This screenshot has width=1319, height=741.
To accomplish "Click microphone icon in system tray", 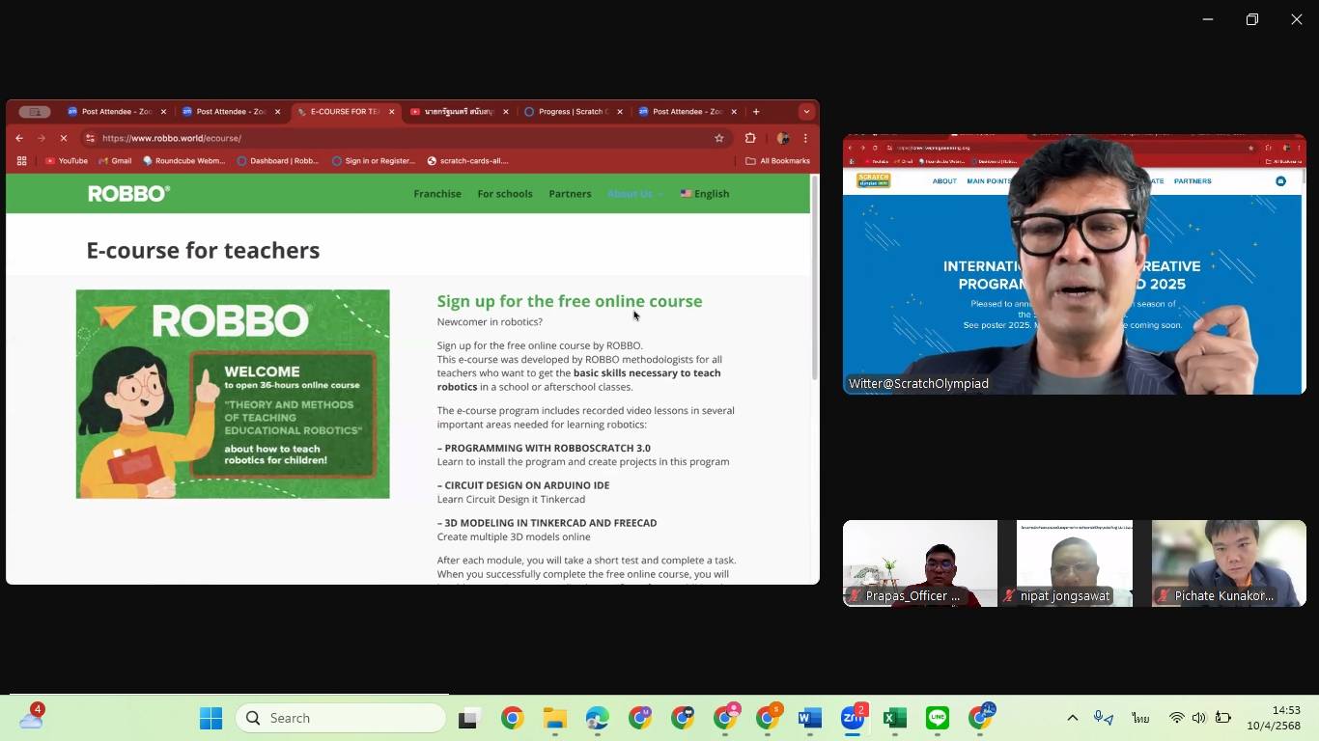I will (x=1103, y=718).
